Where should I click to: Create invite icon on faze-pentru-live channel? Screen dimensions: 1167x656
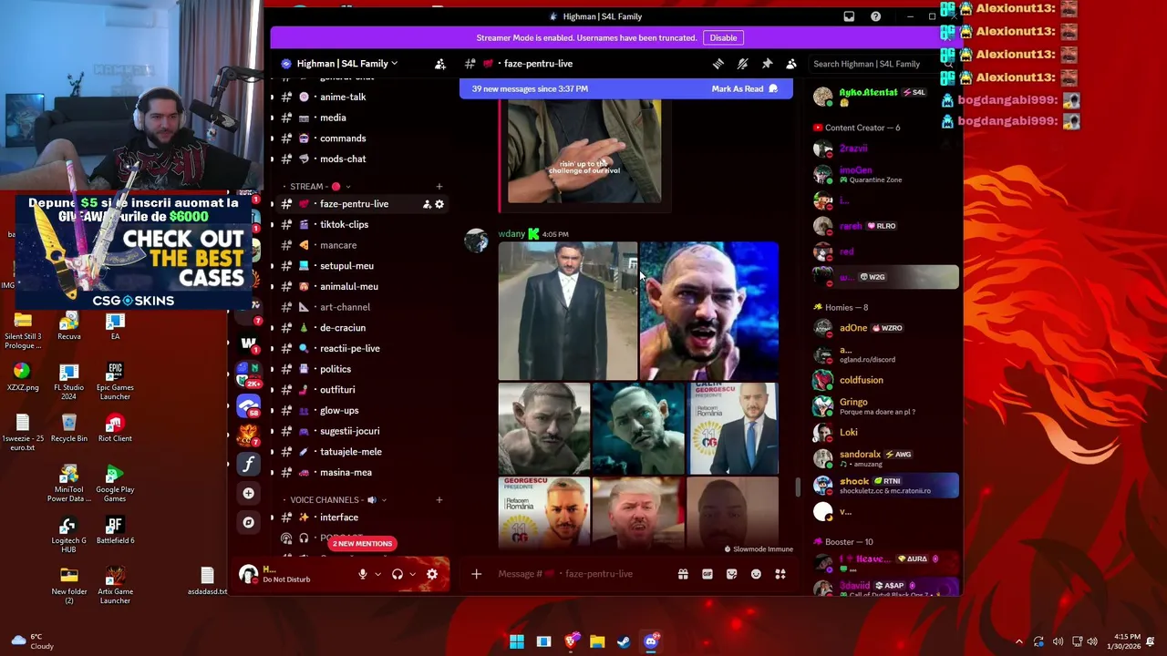coord(427,204)
